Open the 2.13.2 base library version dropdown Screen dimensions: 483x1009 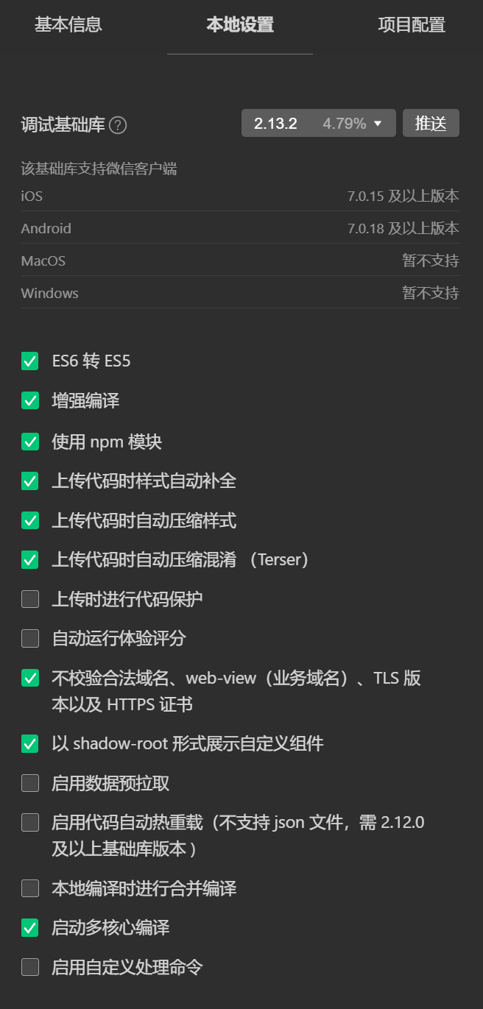pyautogui.click(x=318, y=123)
